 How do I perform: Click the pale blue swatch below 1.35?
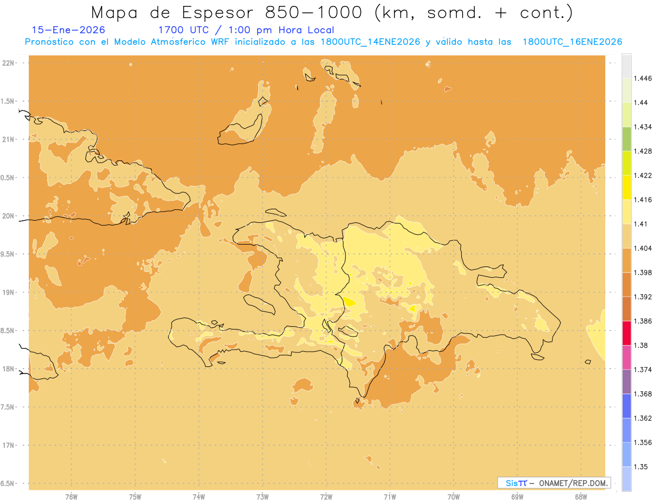626,478
